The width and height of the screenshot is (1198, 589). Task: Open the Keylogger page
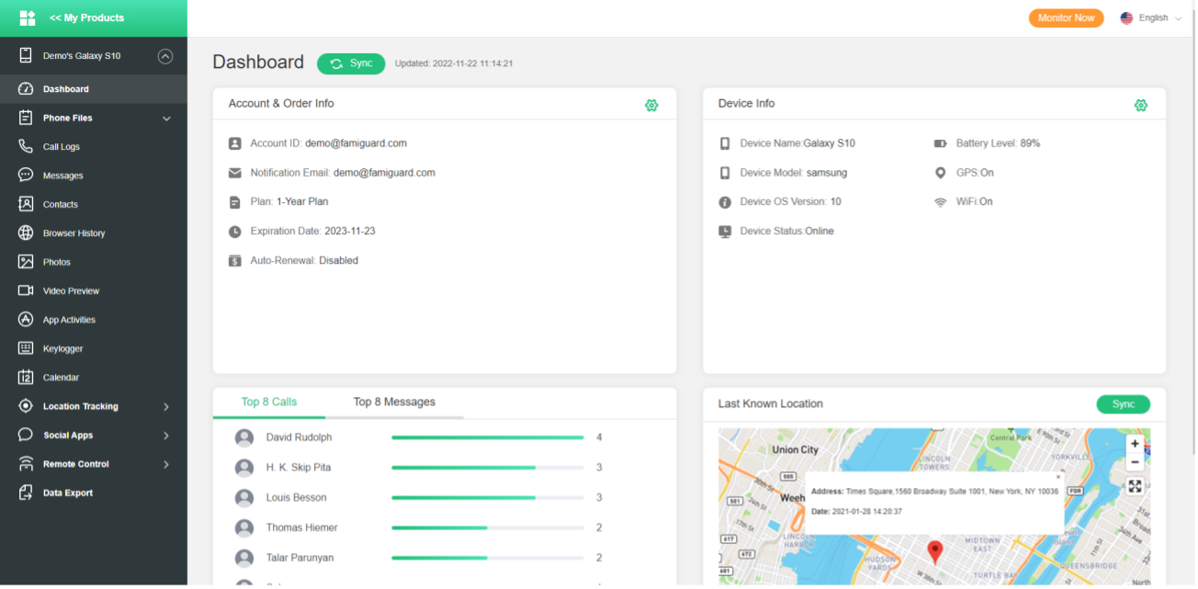coord(62,349)
